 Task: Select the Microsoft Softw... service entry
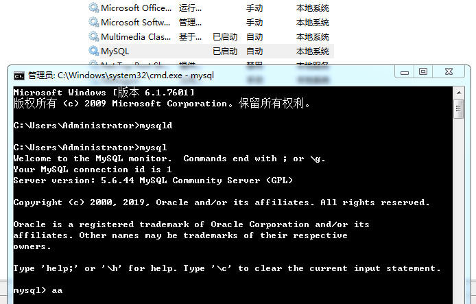[135, 22]
